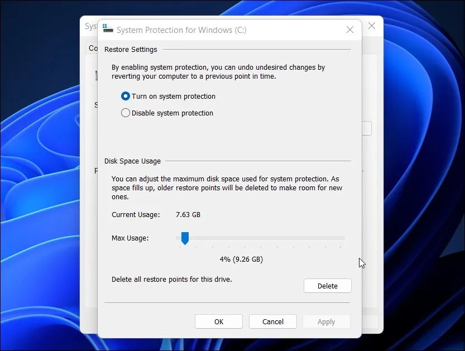This screenshot has width=465, height=351.
Task: Dismiss the dialog using Cancel
Action: click(272, 321)
